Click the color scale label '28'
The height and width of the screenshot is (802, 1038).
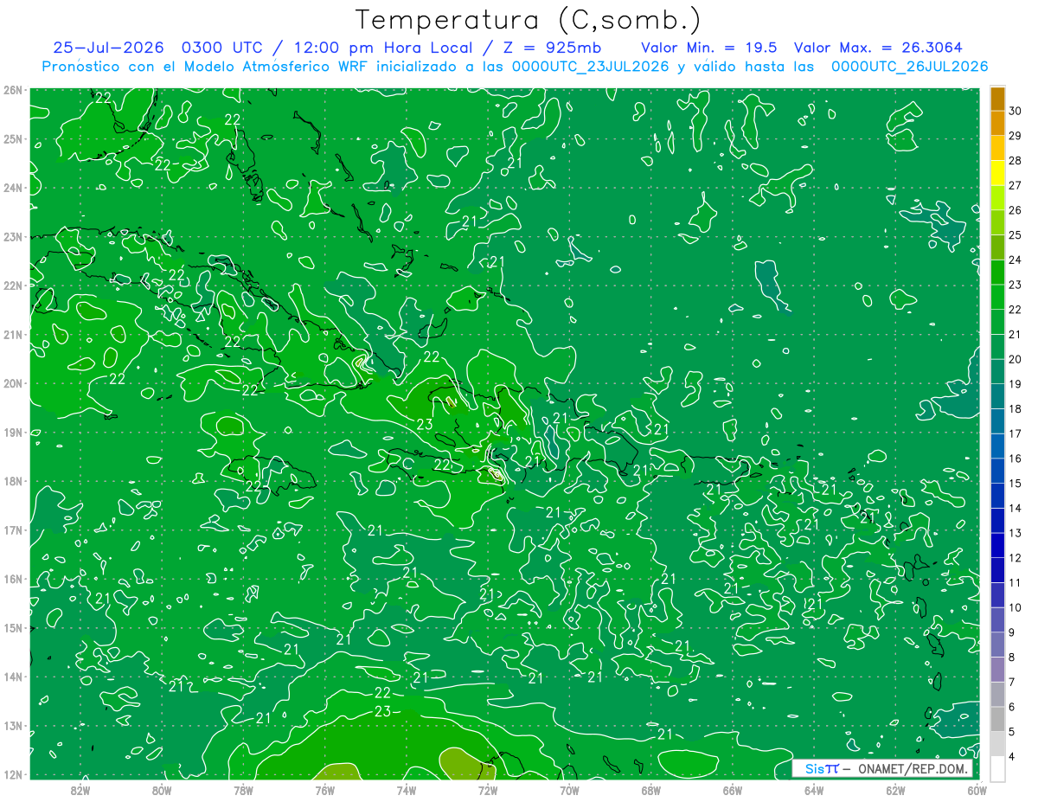pyautogui.click(x=1015, y=161)
